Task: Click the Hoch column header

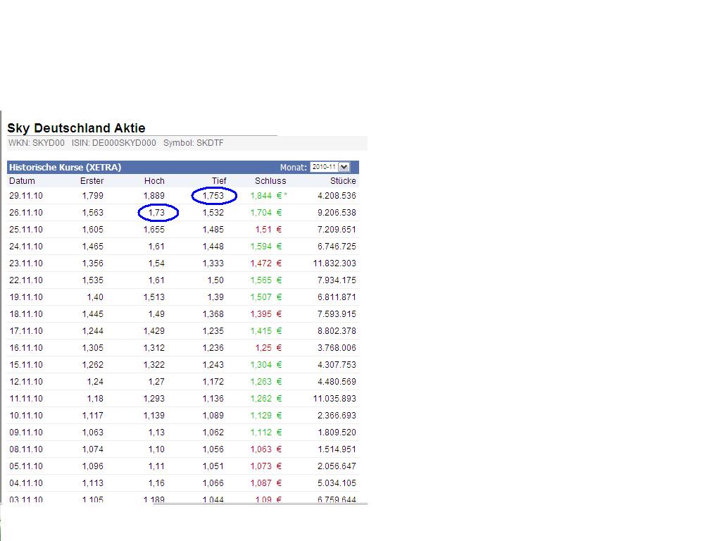Action: coord(153,181)
